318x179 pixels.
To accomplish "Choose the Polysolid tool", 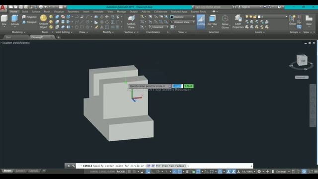I will click(x=29, y=17).
